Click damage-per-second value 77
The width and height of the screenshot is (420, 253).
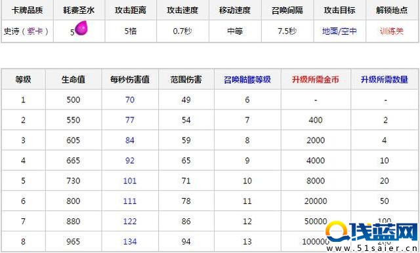(x=130, y=120)
